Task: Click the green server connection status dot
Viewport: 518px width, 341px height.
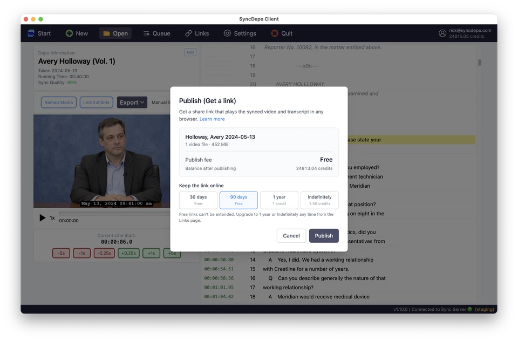Action: click(x=470, y=309)
